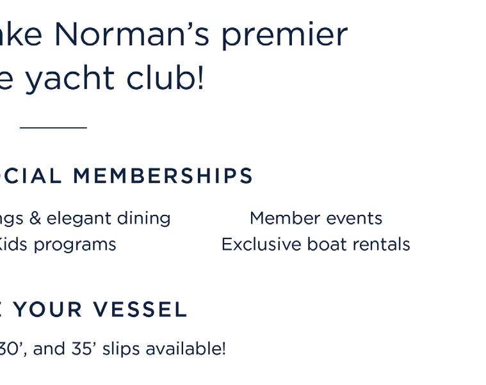Click the word "premier" in the headline
The image size is (486, 385).
pyautogui.click(x=284, y=35)
